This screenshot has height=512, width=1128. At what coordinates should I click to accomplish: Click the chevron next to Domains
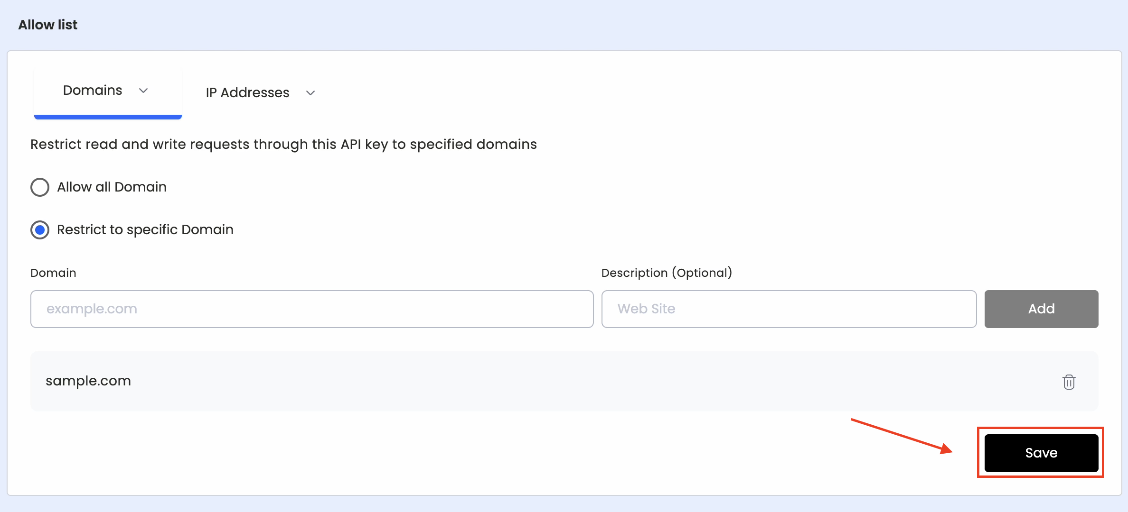point(143,91)
